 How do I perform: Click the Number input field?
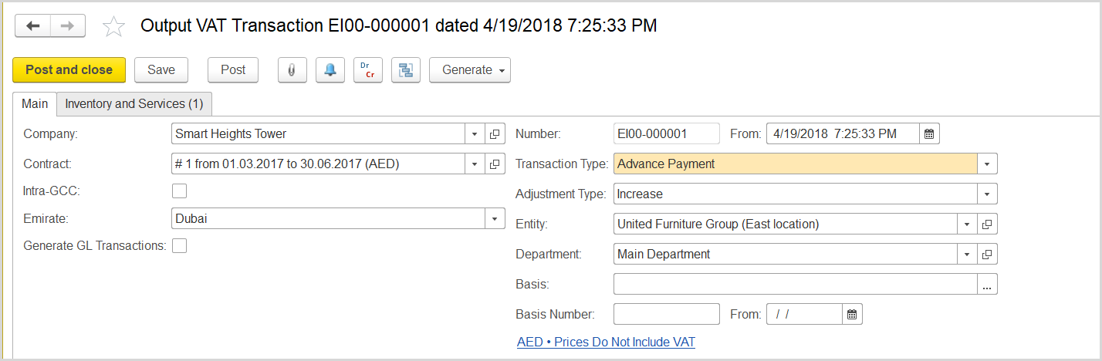(667, 134)
